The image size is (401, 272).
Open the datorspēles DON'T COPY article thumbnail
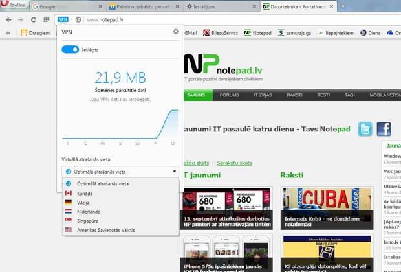[327, 254]
